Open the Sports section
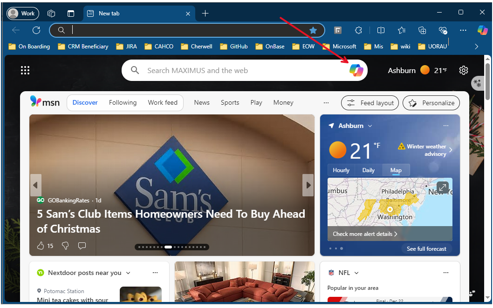 [x=230, y=103]
